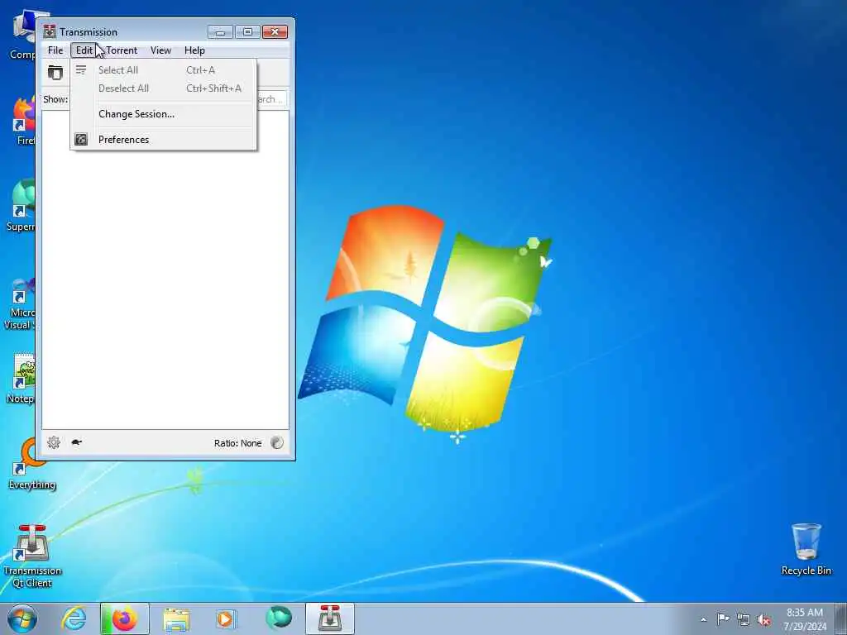
Task: Click the torrent search field
Action: pyautogui.click(x=271, y=99)
